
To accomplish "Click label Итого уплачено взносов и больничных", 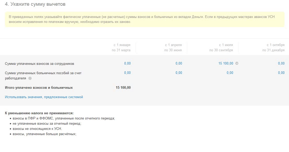I will [x=39, y=88].
